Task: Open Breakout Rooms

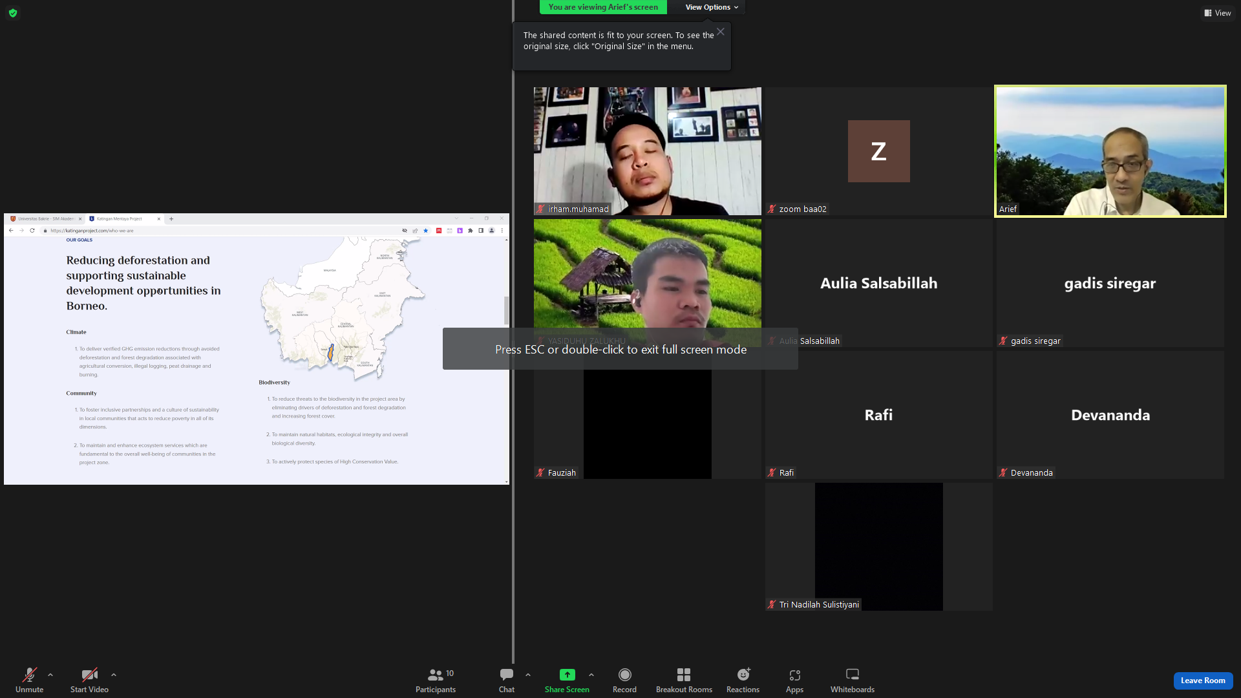Action: [684, 680]
